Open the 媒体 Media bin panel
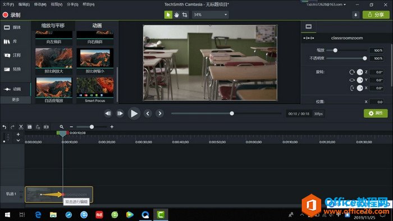393x221 pixels. (12, 27)
